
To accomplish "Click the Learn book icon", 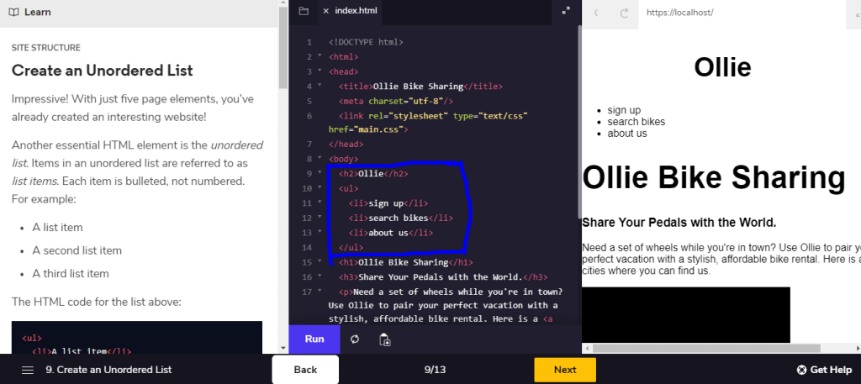I will (x=12, y=13).
